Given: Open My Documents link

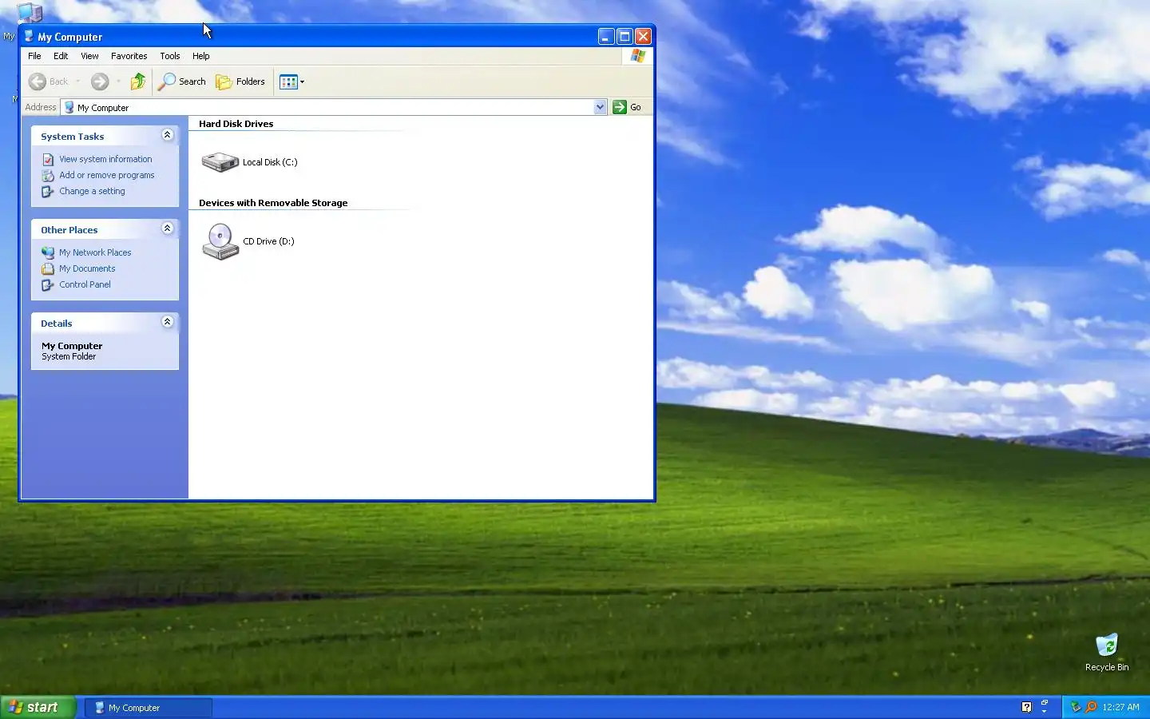Looking at the screenshot, I should (87, 268).
